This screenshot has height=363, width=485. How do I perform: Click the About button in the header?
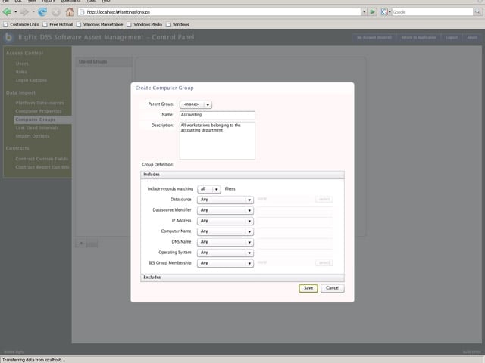pyautogui.click(x=472, y=38)
